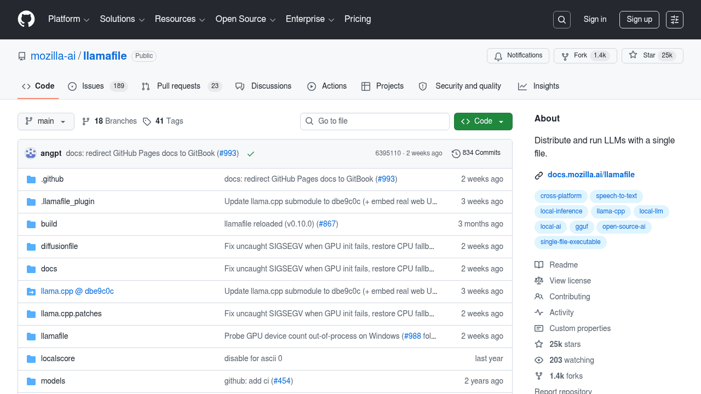The image size is (701, 394).
Task: Open the mozilla-ai organization link
Action: 53,56
